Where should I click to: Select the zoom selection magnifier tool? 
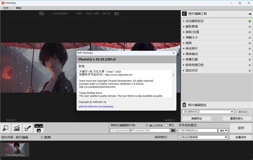tap(5, 128)
